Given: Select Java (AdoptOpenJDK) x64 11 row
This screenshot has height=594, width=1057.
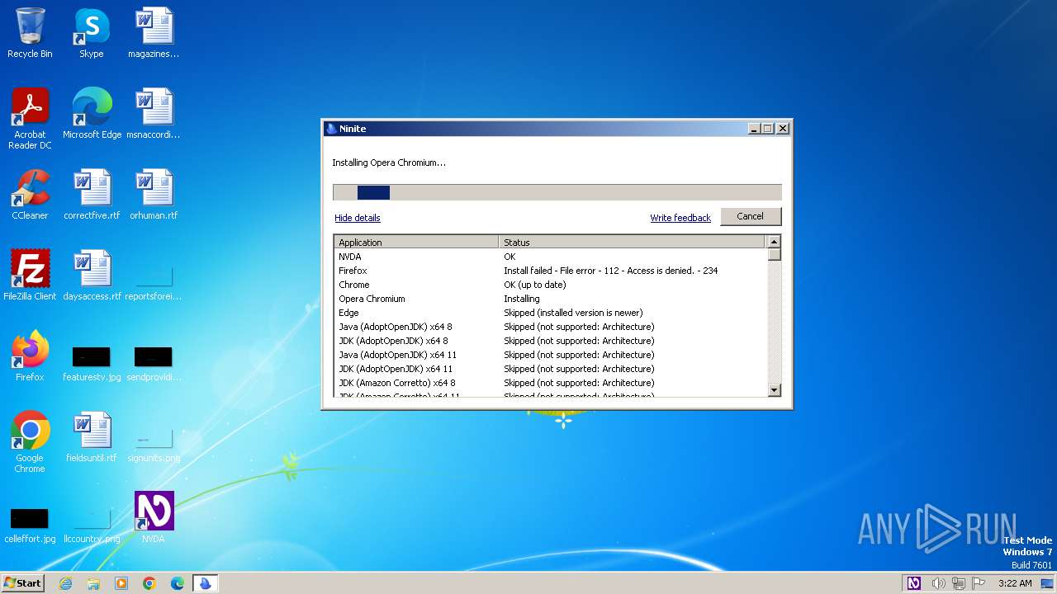Looking at the screenshot, I should 551,355.
